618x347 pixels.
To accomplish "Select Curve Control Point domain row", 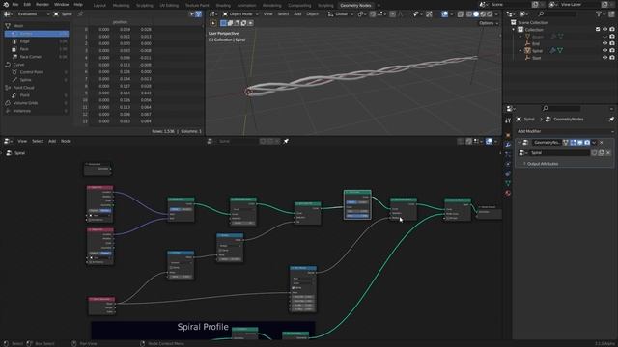I will click(37, 72).
